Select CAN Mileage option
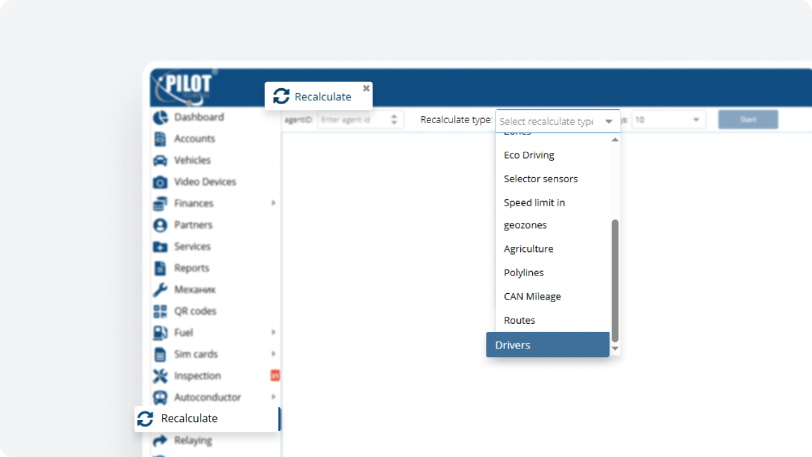 click(x=532, y=296)
